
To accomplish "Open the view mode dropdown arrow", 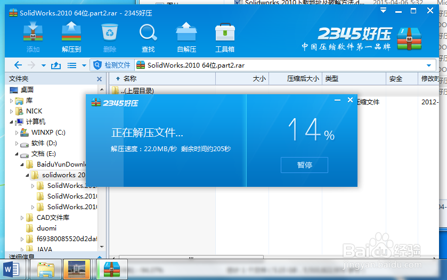I will tap(84, 65).
